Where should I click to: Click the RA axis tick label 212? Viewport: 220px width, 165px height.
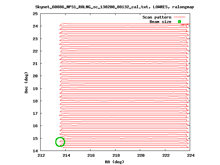point(41,155)
